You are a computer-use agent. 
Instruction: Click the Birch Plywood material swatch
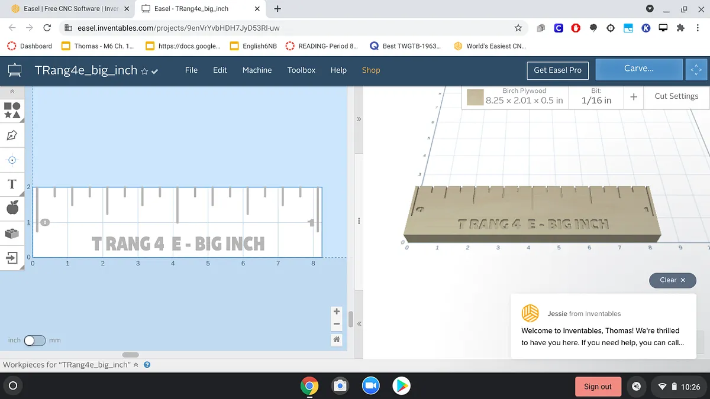[x=475, y=97]
